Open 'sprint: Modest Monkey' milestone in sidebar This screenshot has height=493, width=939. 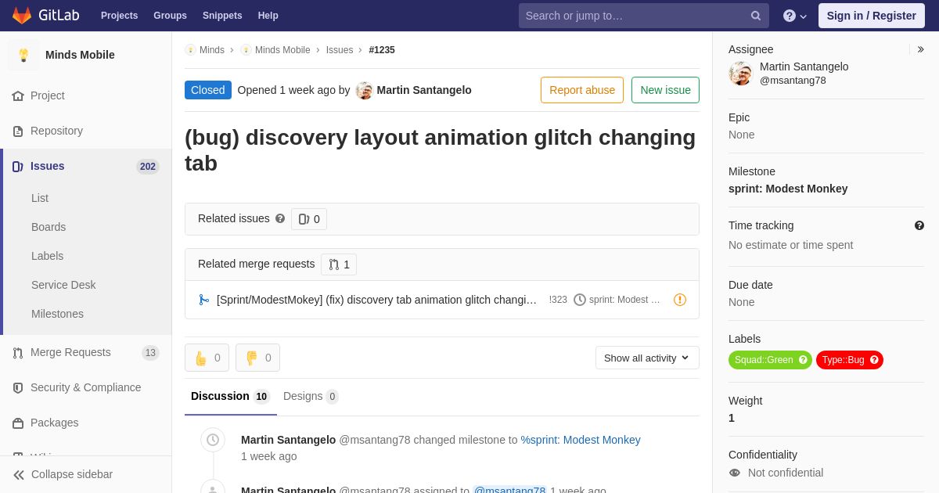[x=788, y=189]
